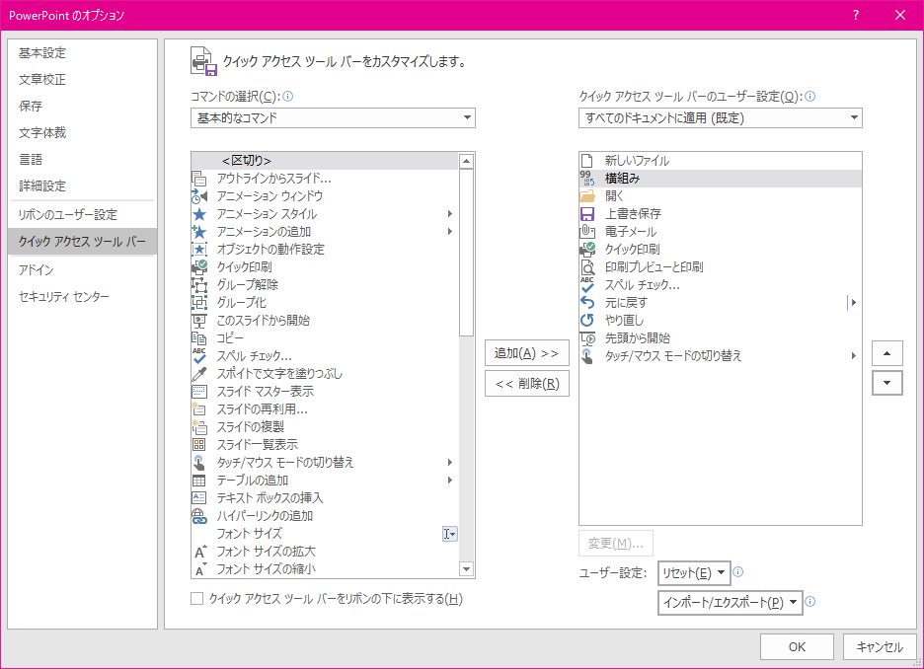Click the command list scroll-up arrow
Viewport: 924px width, 669px height.
(x=466, y=161)
